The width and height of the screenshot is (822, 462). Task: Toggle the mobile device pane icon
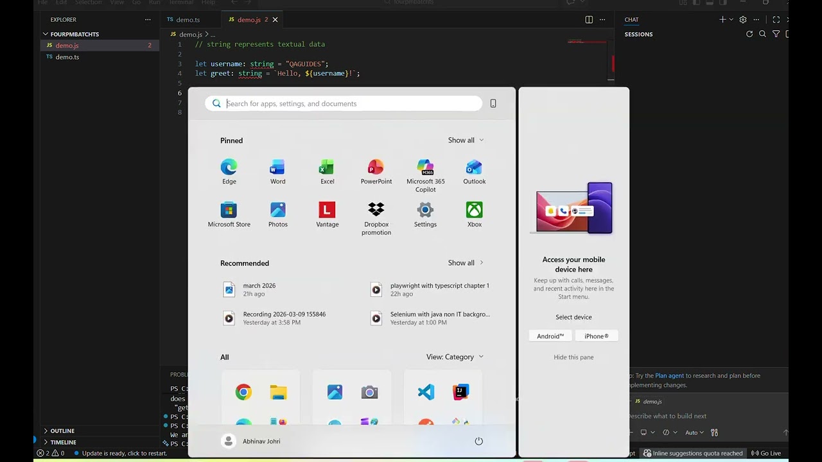[493, 103]
